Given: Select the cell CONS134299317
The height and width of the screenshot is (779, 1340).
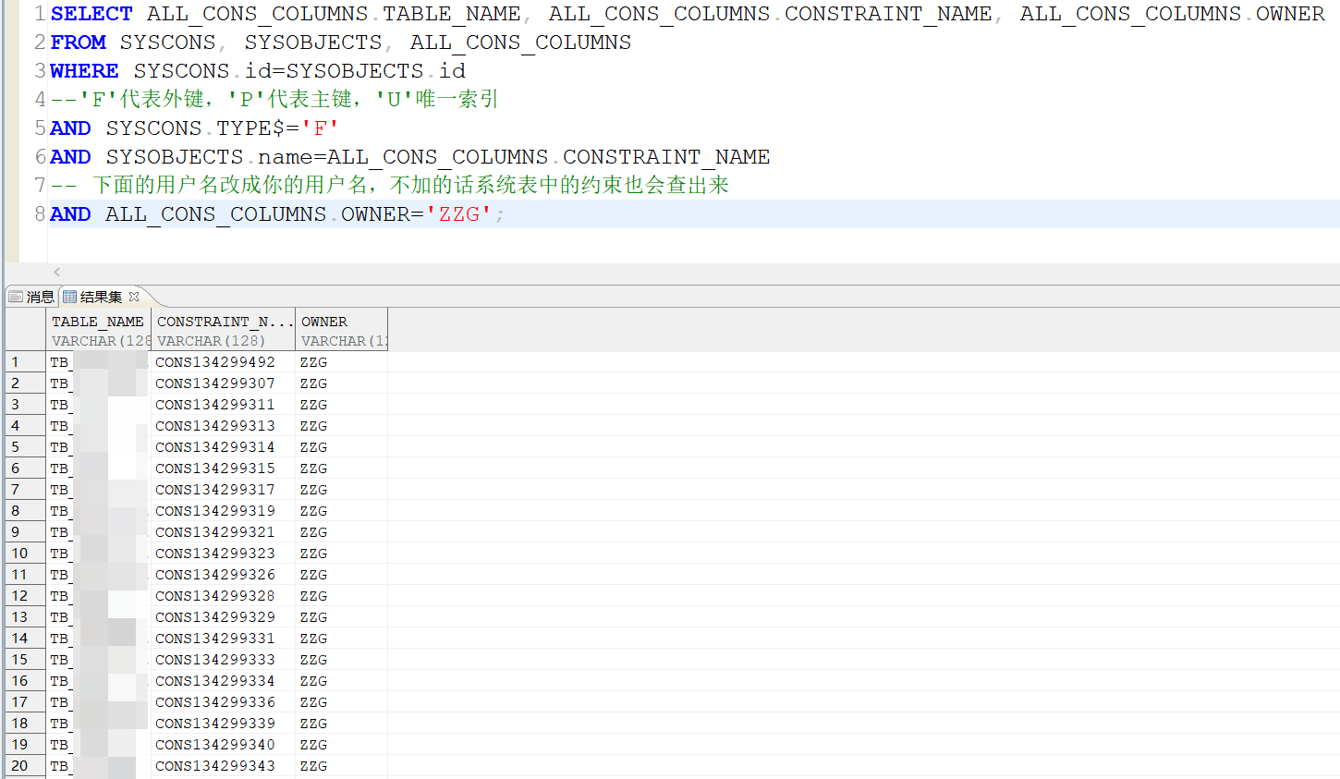Looking at the screenshot, I should point(223,490).
